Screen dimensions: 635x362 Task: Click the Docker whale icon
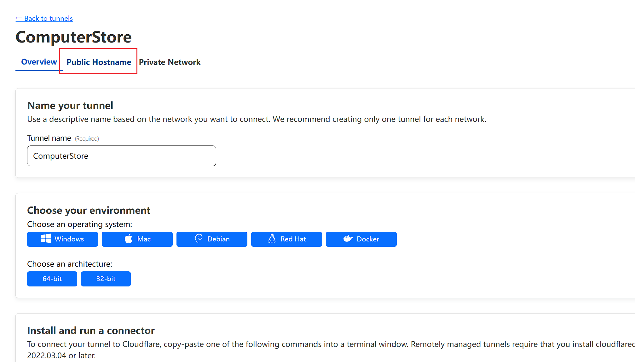(x=348, y=239)
